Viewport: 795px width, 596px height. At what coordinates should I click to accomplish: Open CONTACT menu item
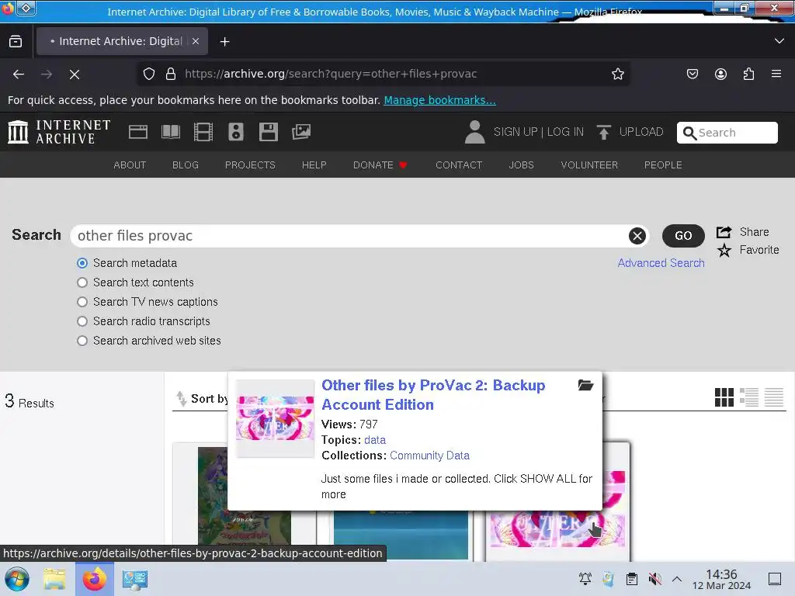[x=459, y=165]
